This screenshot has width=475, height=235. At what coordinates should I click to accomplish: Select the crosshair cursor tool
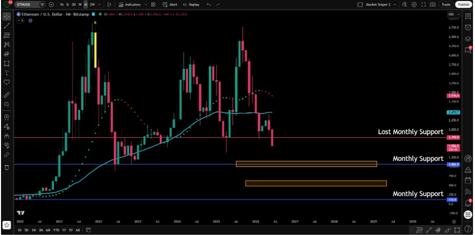(x=7, y=16)
